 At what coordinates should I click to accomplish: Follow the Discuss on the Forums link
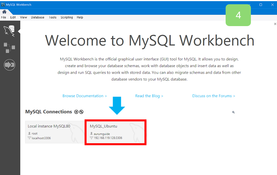coord(214,96)
